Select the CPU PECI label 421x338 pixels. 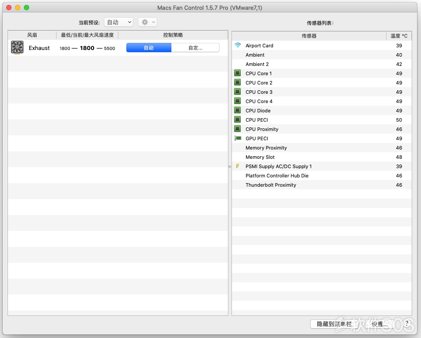257,120
